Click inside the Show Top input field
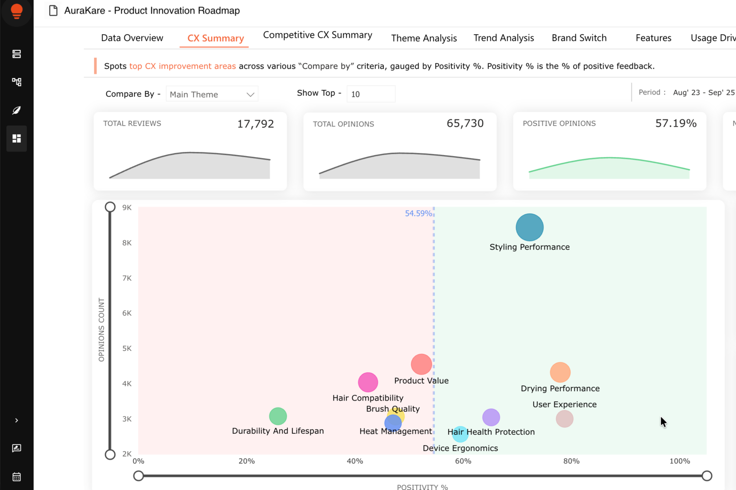The width and height of the screenshot is (736, 490). tap(371, 93)
